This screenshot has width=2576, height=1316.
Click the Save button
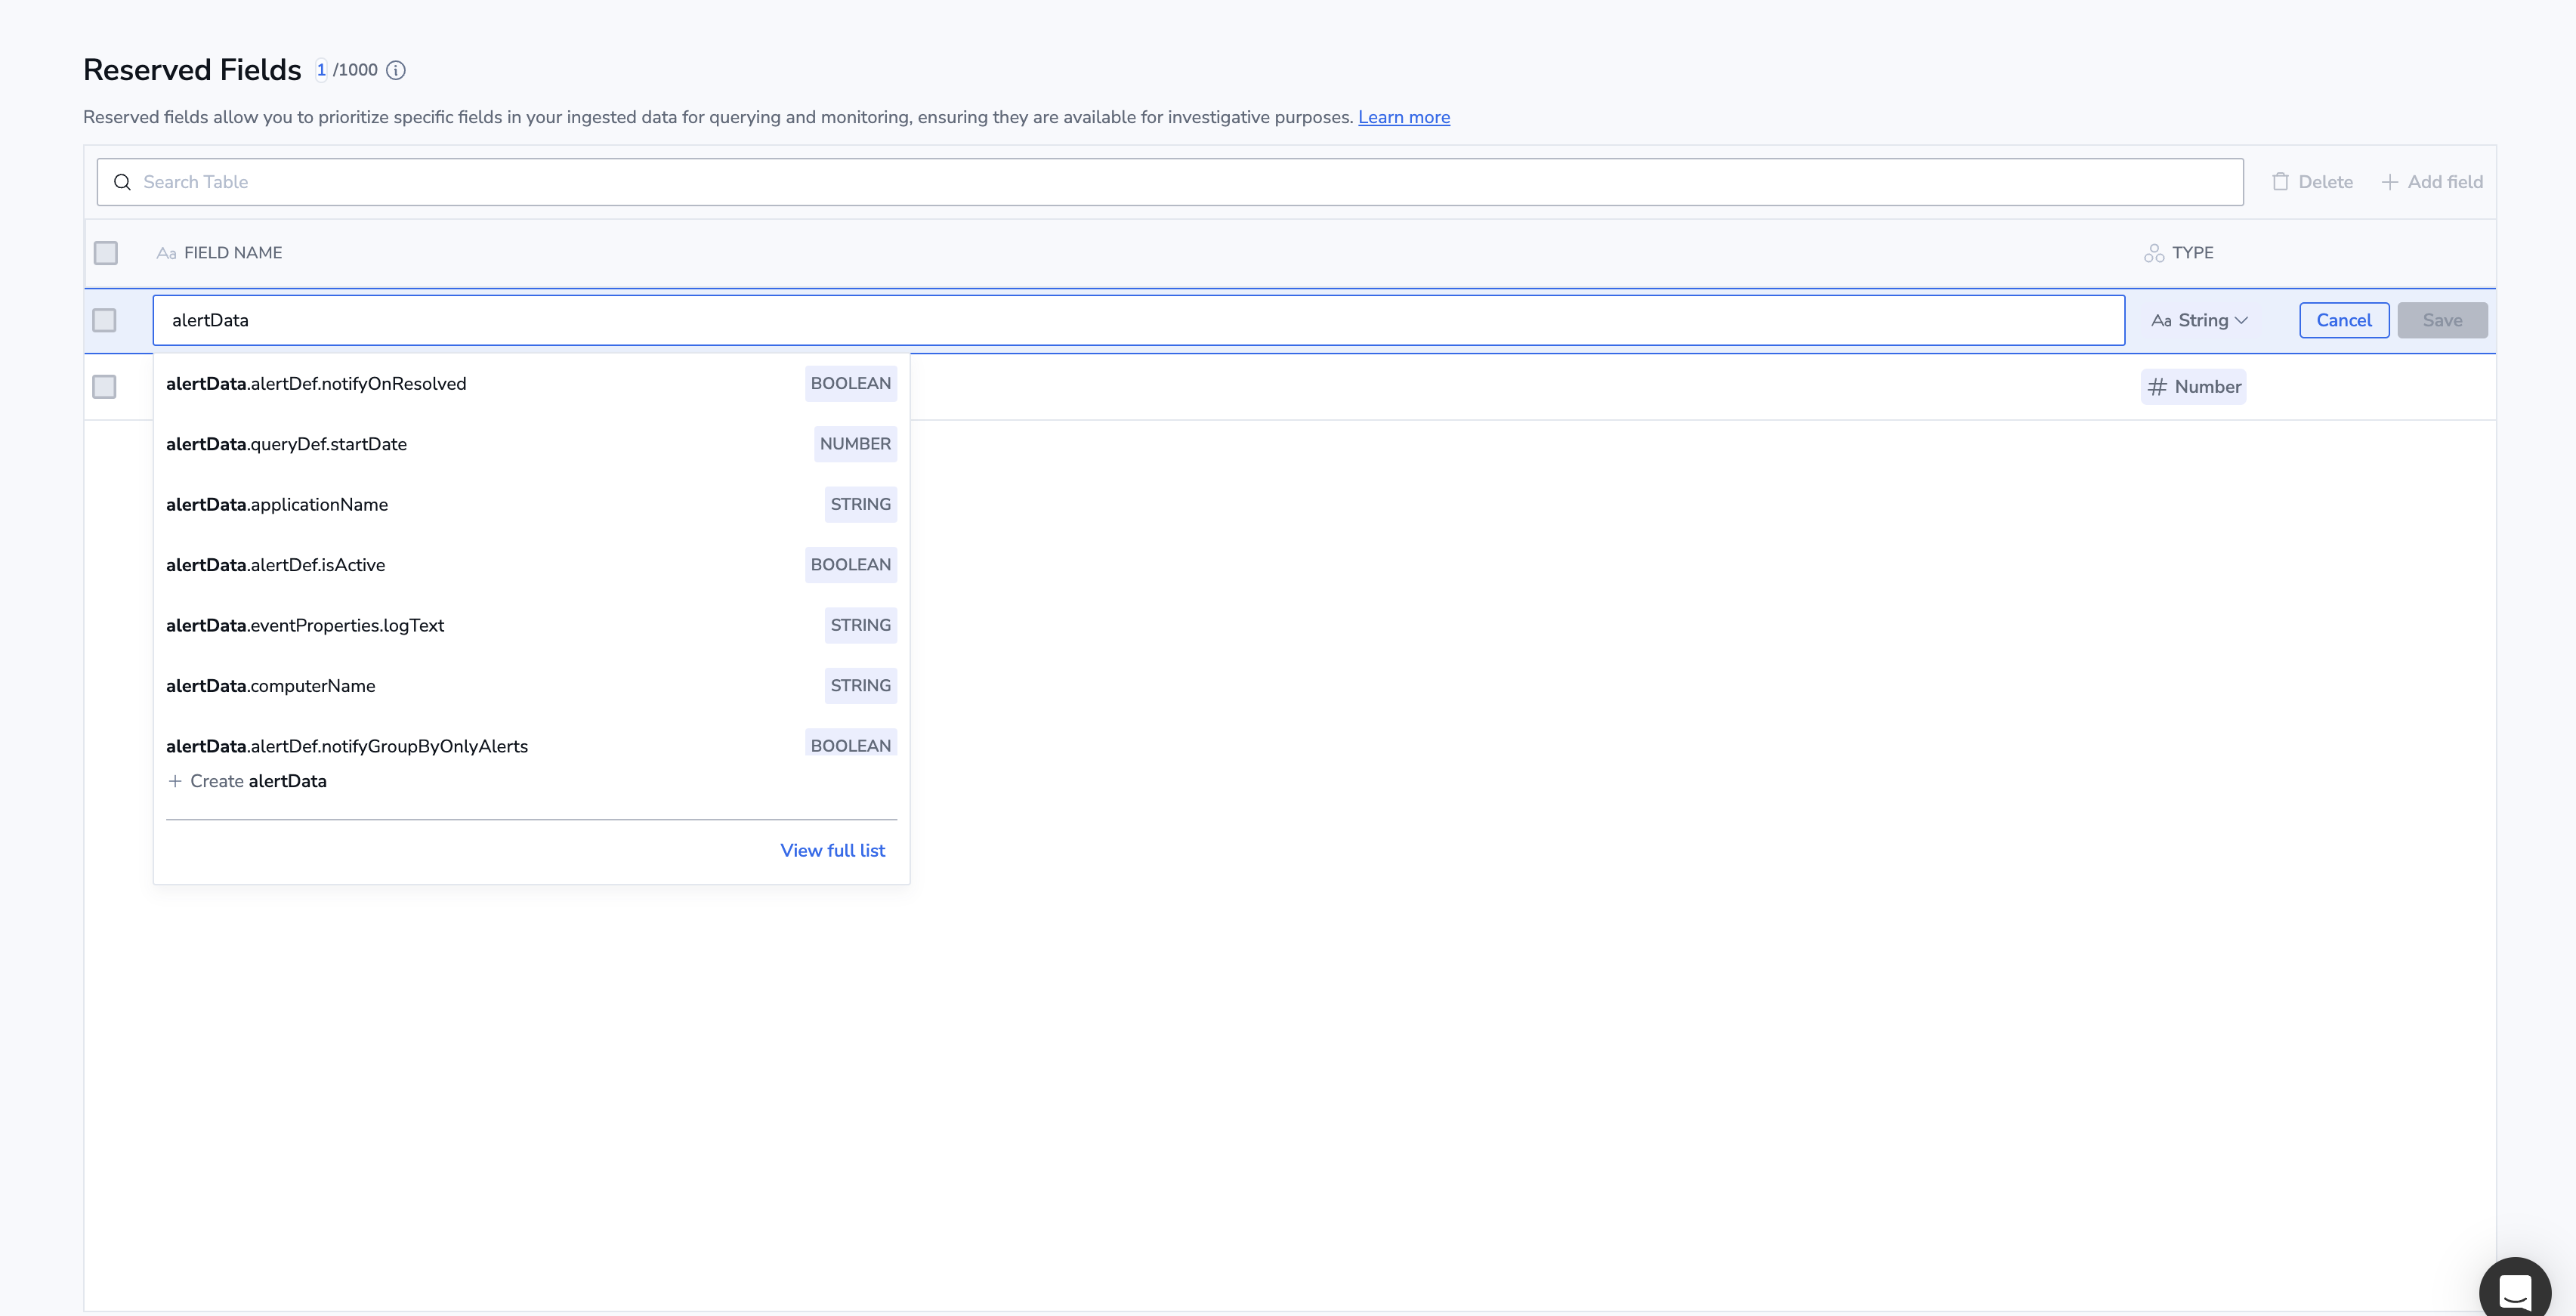coord(2442,320)
